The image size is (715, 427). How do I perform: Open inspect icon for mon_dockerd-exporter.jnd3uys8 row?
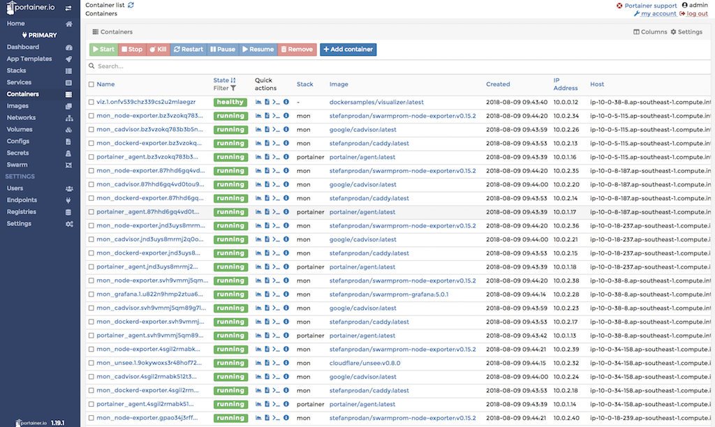286,253
